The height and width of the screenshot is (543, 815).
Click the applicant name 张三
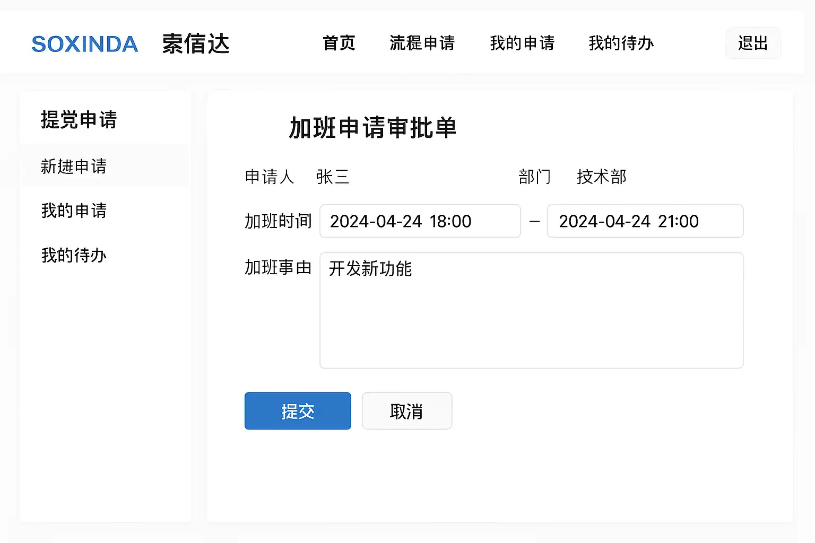coord(332,177)
